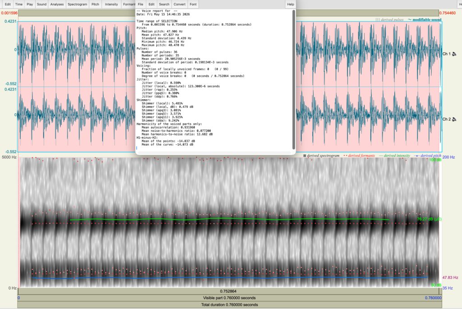The height and width of the screenshot is (309, 462).
Task: Play selection using the 0.752864 duration bar
Action: point(228,291)
